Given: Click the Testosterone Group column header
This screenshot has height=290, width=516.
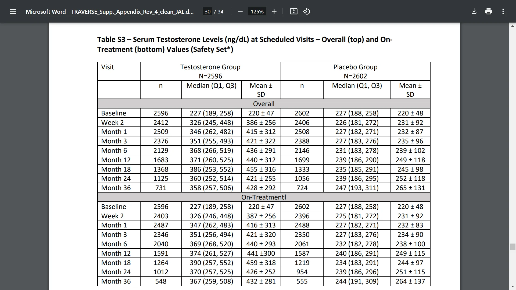Looking at the screenshot, I should (x=210, y=67).
